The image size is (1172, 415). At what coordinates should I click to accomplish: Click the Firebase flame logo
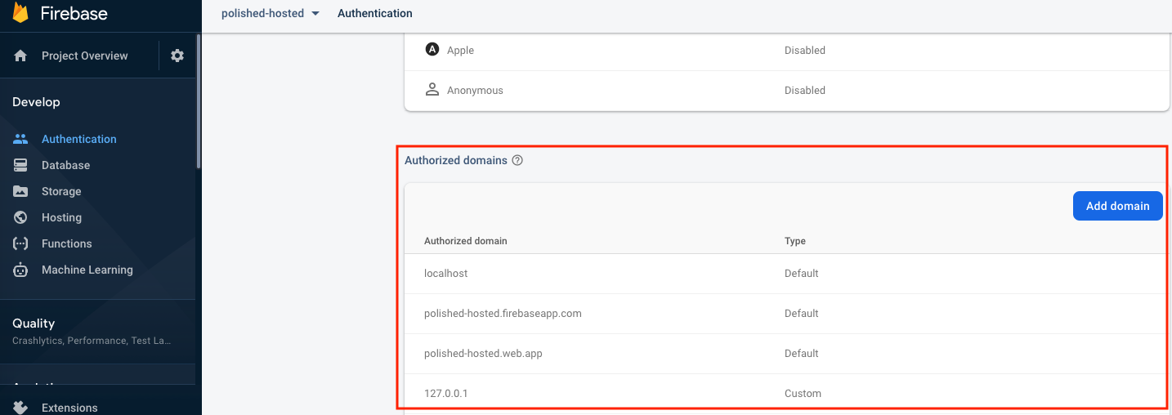(20, 13)
